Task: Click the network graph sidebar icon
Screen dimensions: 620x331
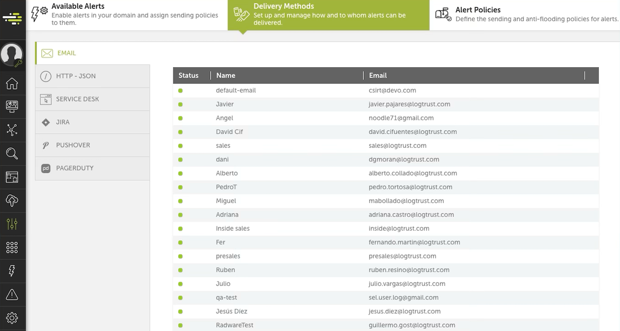Action: pyautogui.click(x=12, y=130)
